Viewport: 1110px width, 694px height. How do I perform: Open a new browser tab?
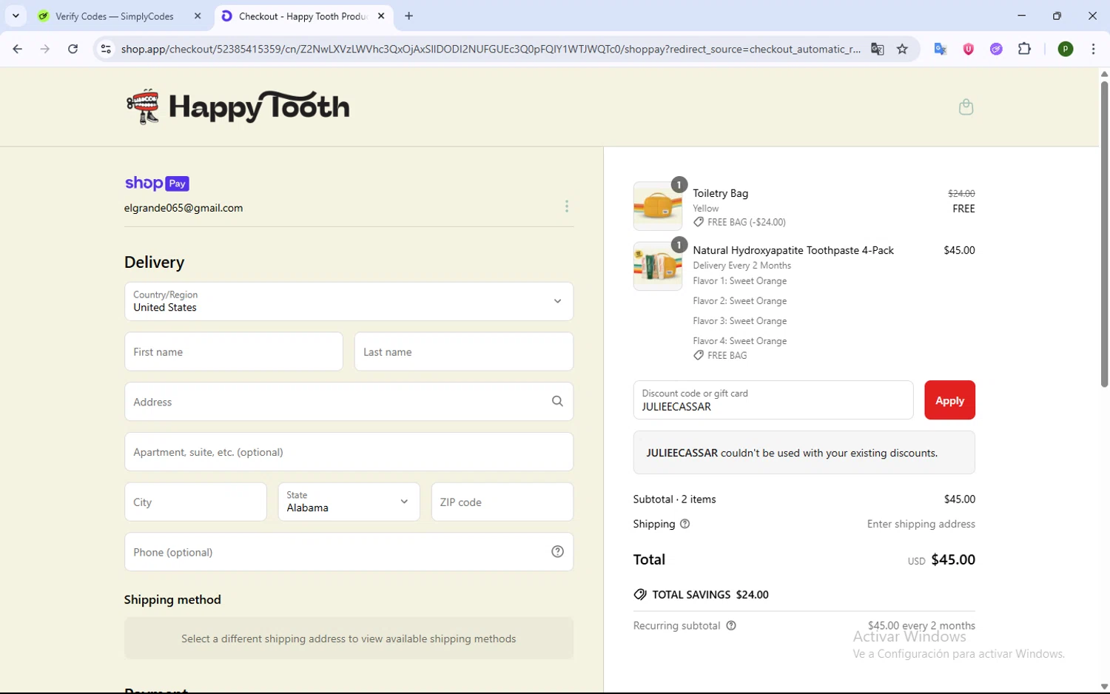408,16
